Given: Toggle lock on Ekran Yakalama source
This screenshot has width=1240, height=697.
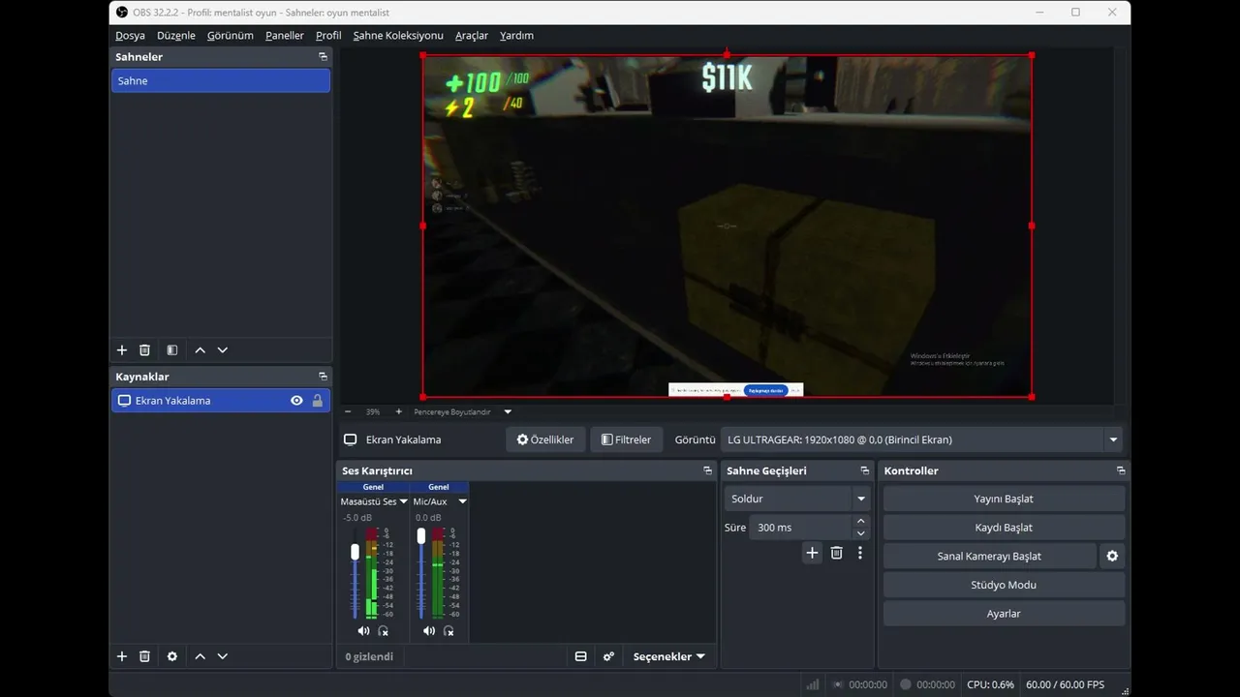Looking at the screenshot, I should [x=317, y=401].
